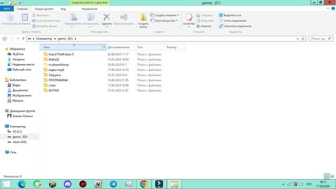Open the Создать элемент dropdown
336x189 pixels.
164,15
